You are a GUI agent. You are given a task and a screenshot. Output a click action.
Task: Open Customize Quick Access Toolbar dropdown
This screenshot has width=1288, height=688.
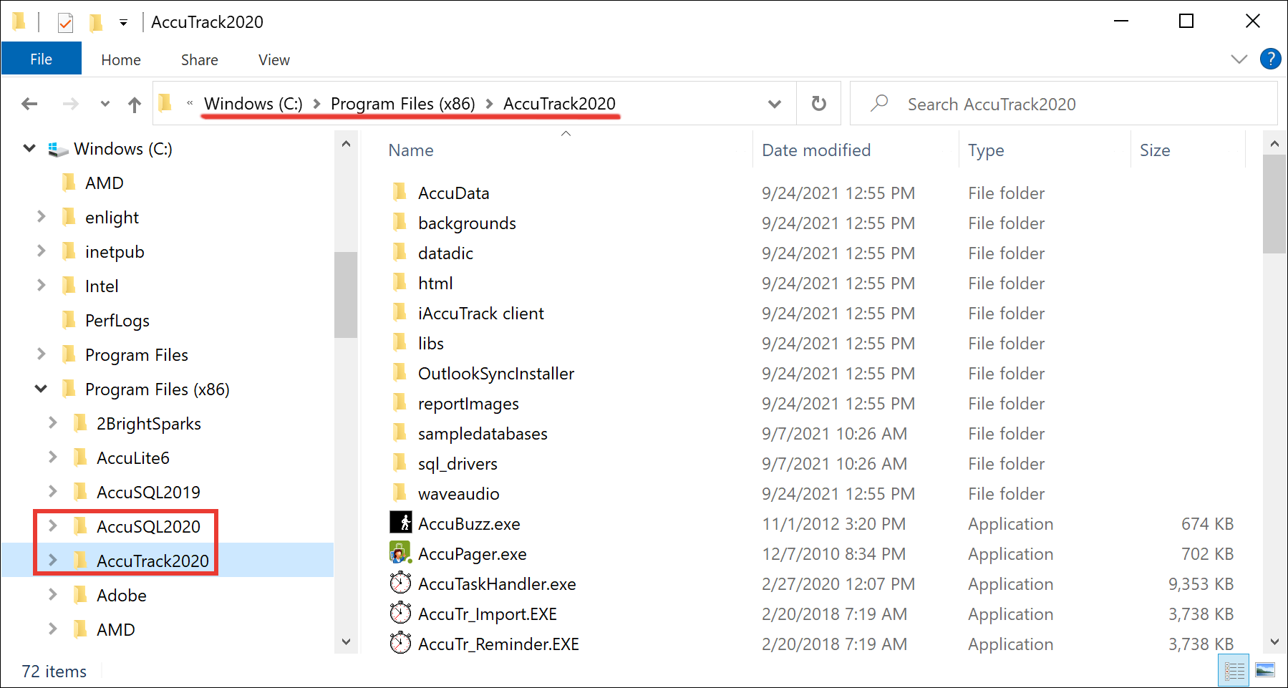click(123, 23)
